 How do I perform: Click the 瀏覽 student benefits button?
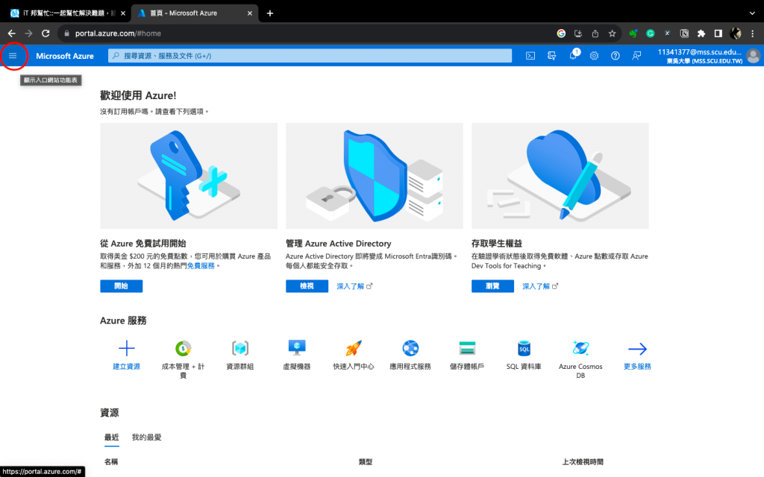[x=492, y=286]
